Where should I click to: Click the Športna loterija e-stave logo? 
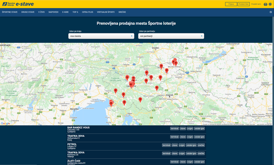[18, 4]
